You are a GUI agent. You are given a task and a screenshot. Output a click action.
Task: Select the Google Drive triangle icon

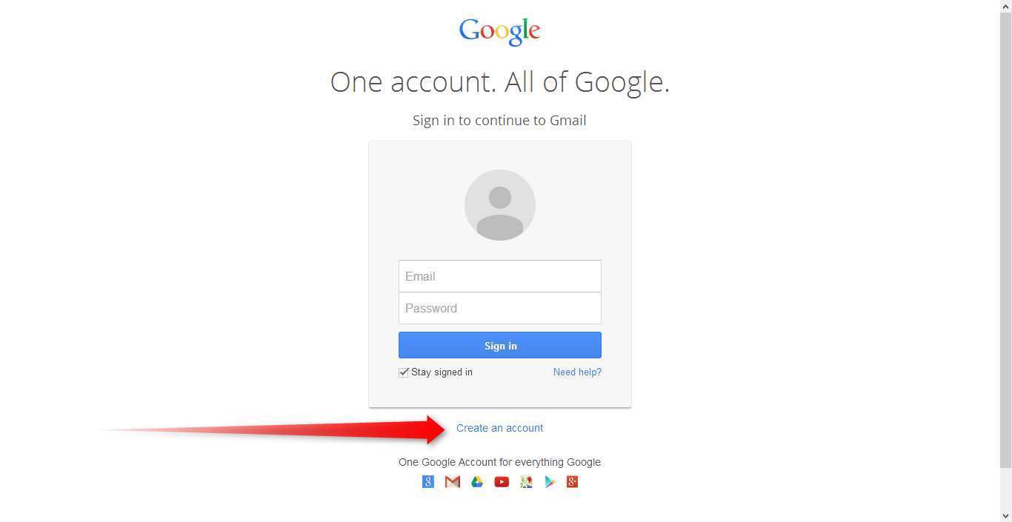click(x=477, y=482)
